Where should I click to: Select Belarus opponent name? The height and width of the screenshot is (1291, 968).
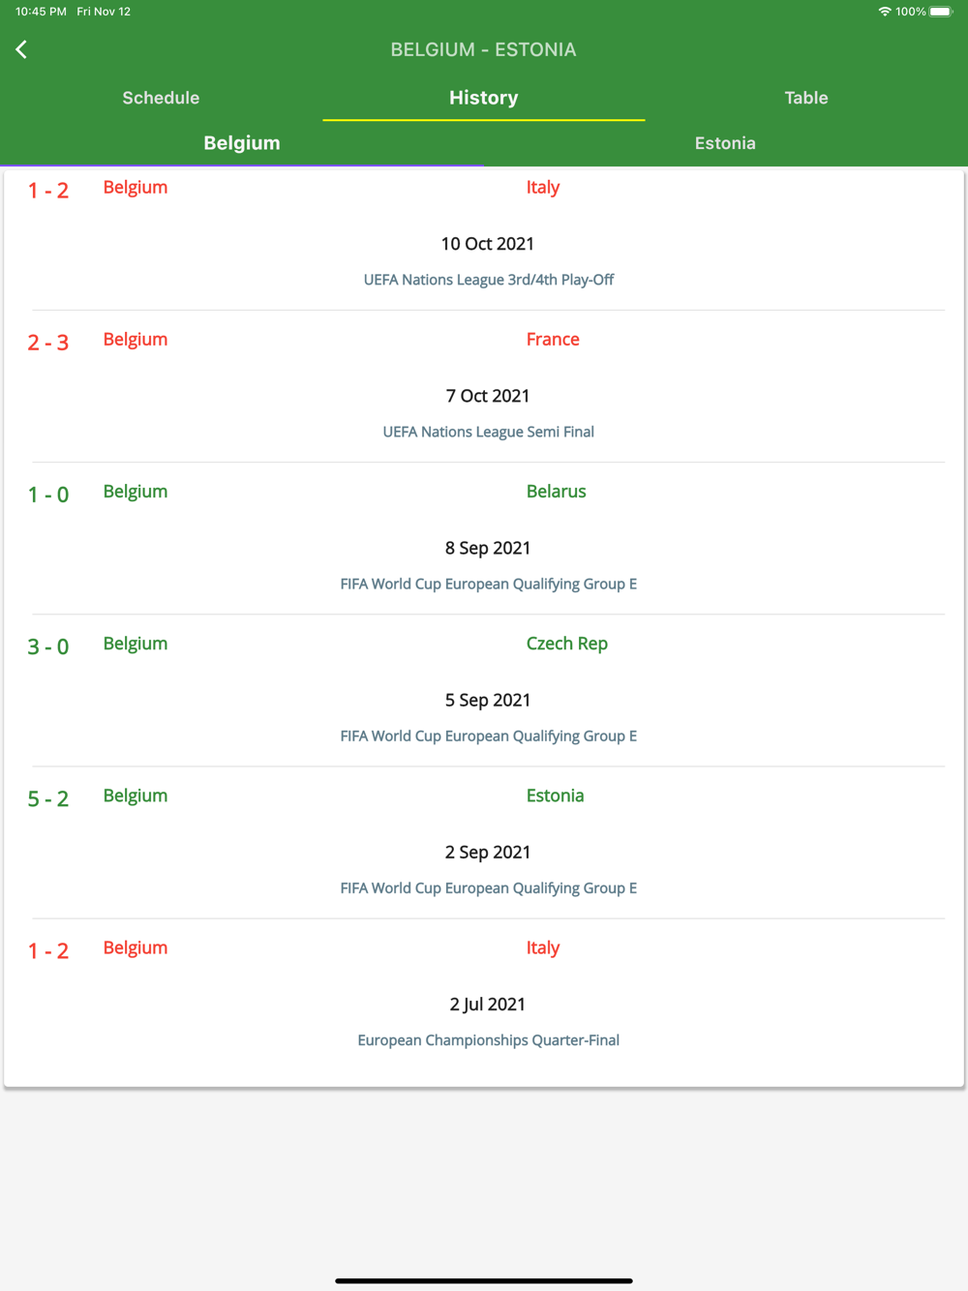pos(557,492)
